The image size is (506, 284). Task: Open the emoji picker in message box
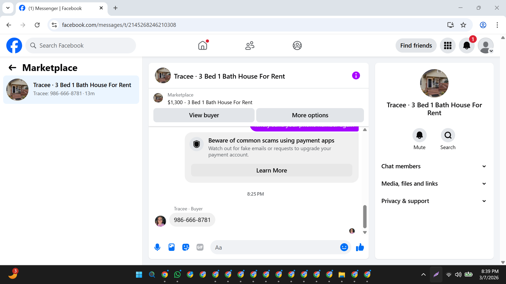click(344, 247)
